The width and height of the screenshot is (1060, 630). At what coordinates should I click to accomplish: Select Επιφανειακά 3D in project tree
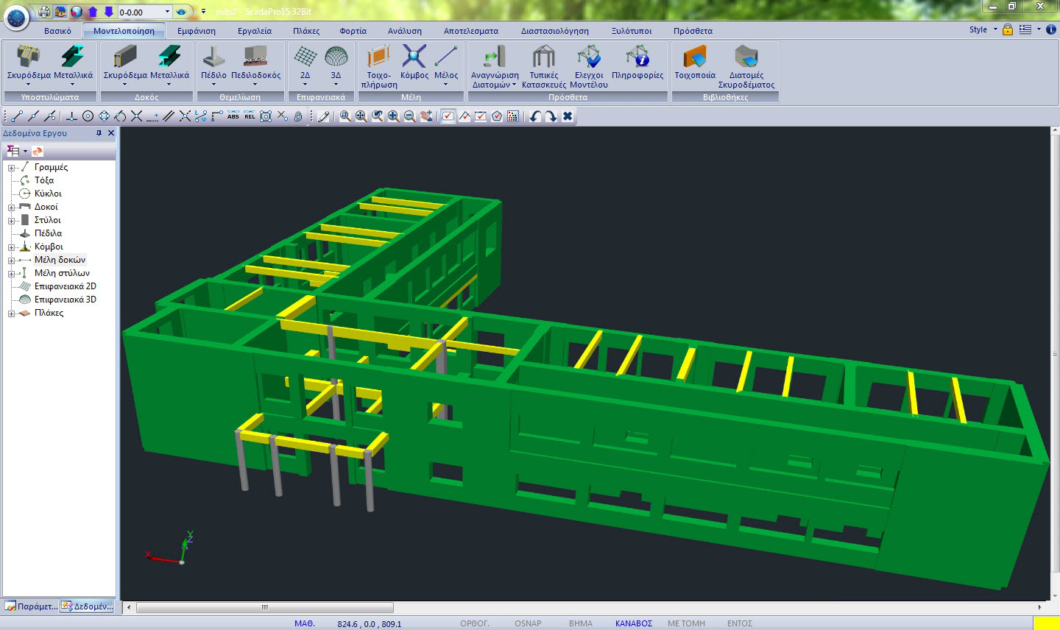click(x=65, y=300)
